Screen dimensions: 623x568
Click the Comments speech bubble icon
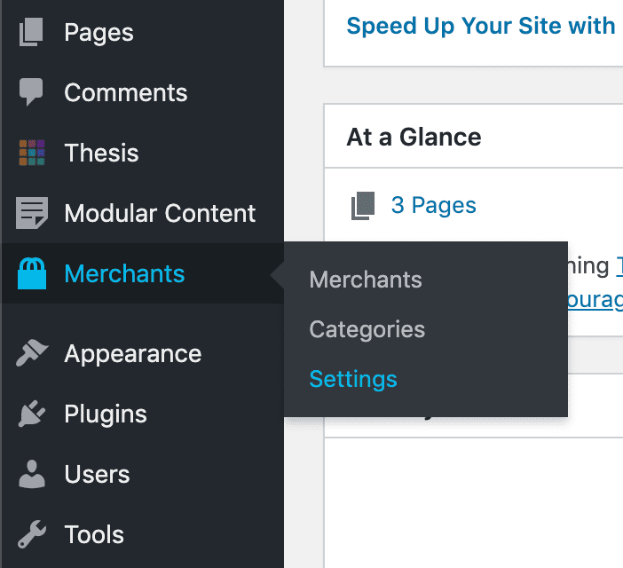[31, 91]
